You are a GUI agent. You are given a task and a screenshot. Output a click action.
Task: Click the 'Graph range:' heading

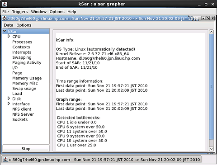click(x=69, y=99)
